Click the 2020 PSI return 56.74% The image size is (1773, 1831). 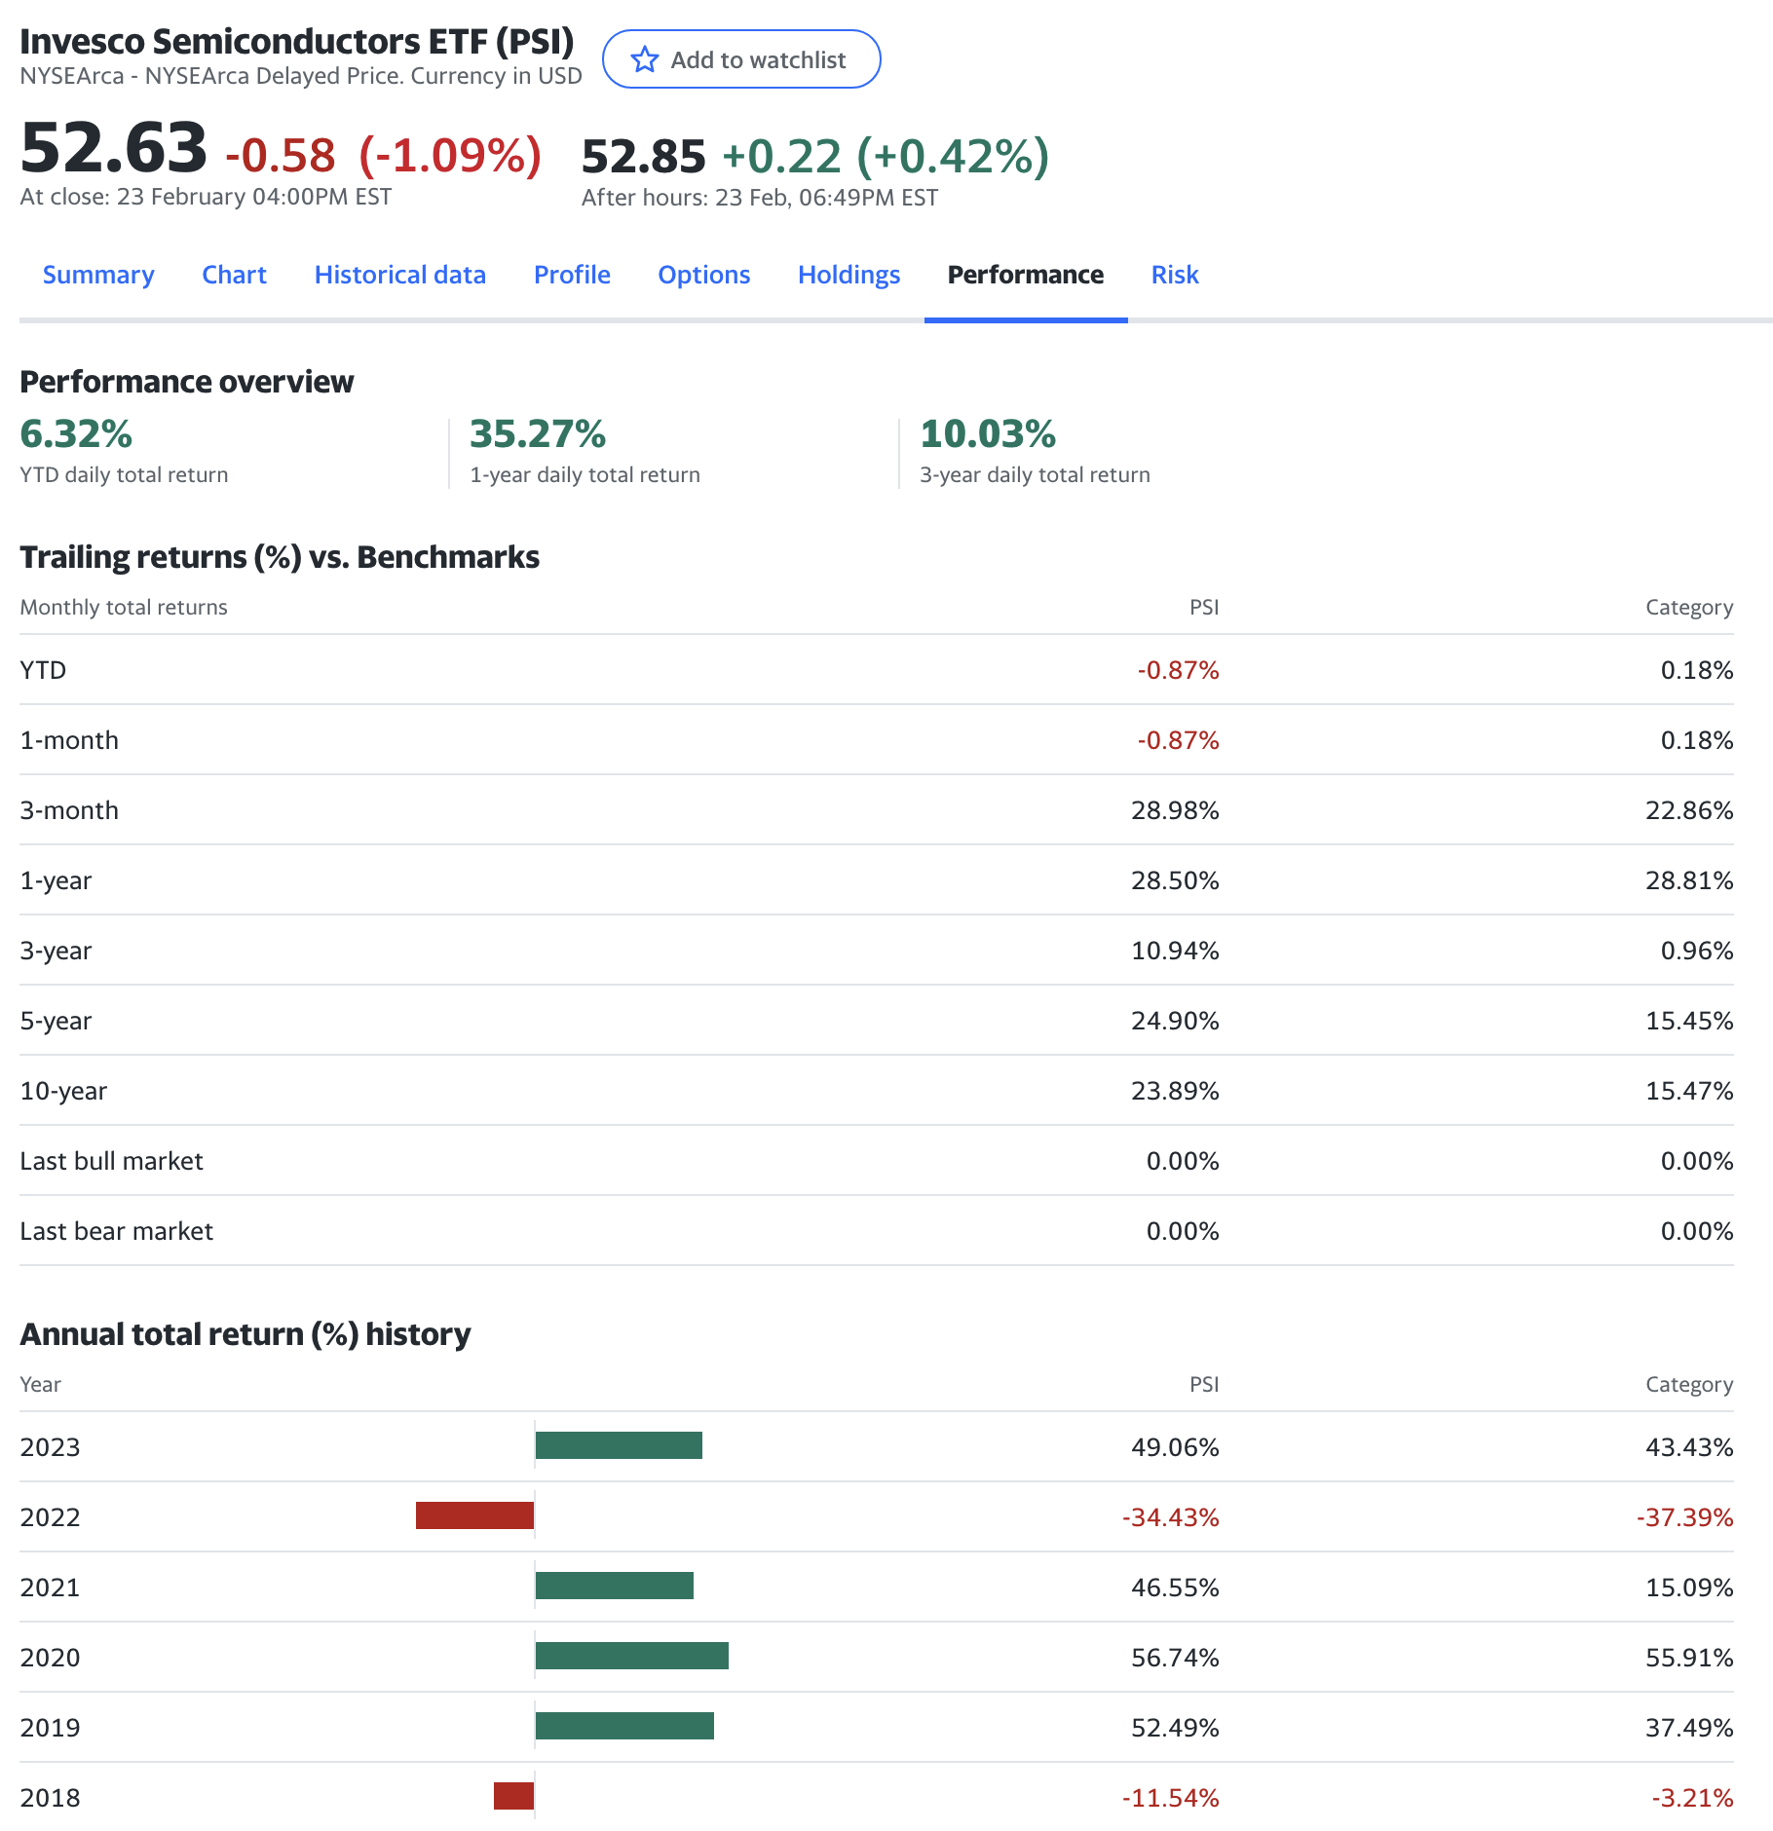point(1175,1658)
